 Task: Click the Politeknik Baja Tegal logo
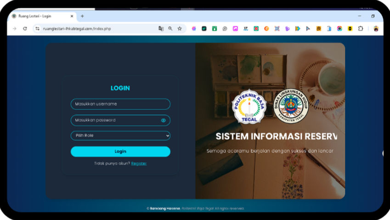click(249, 107)
